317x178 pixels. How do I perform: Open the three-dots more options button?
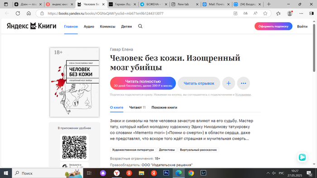[244, 83]
